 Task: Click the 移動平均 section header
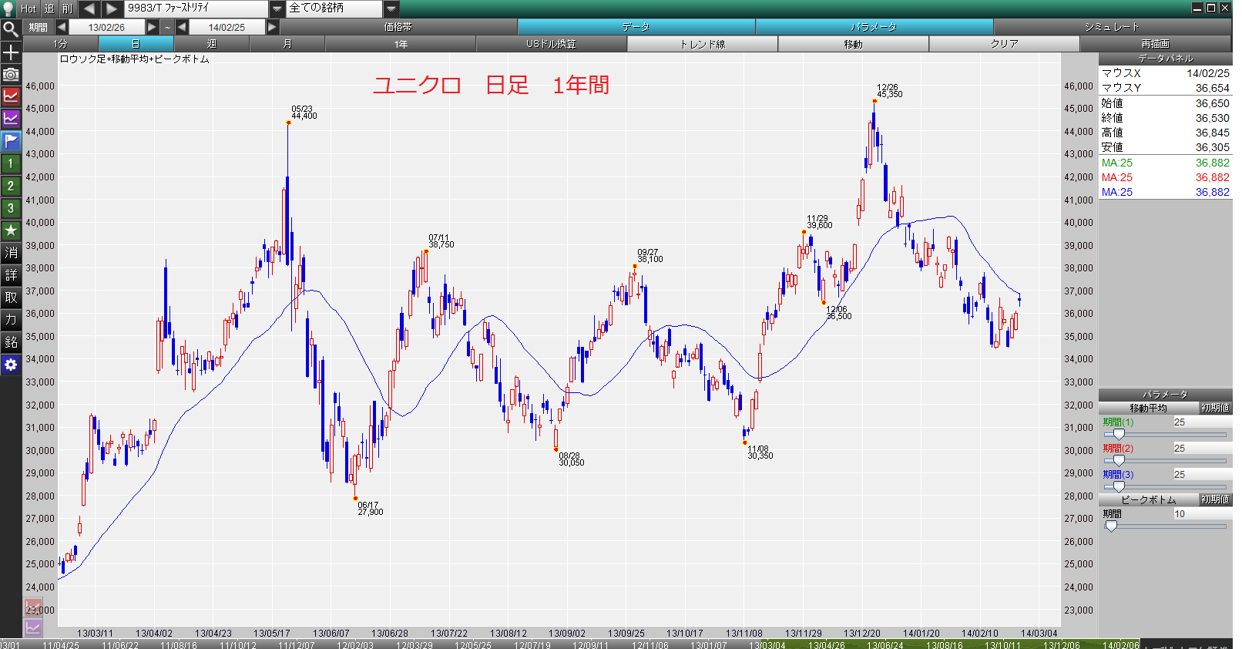pos(1148,408)
